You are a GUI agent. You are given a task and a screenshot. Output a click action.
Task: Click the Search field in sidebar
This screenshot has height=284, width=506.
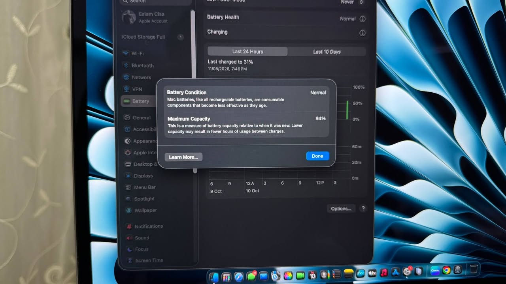(155, 2)
